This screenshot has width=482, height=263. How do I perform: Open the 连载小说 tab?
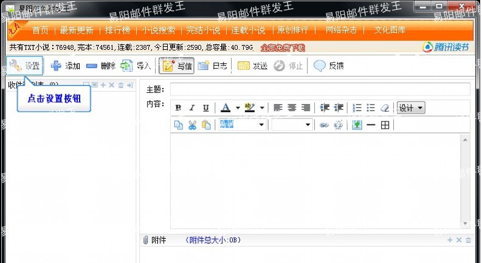pyautogui.click(x=248, y=30)
